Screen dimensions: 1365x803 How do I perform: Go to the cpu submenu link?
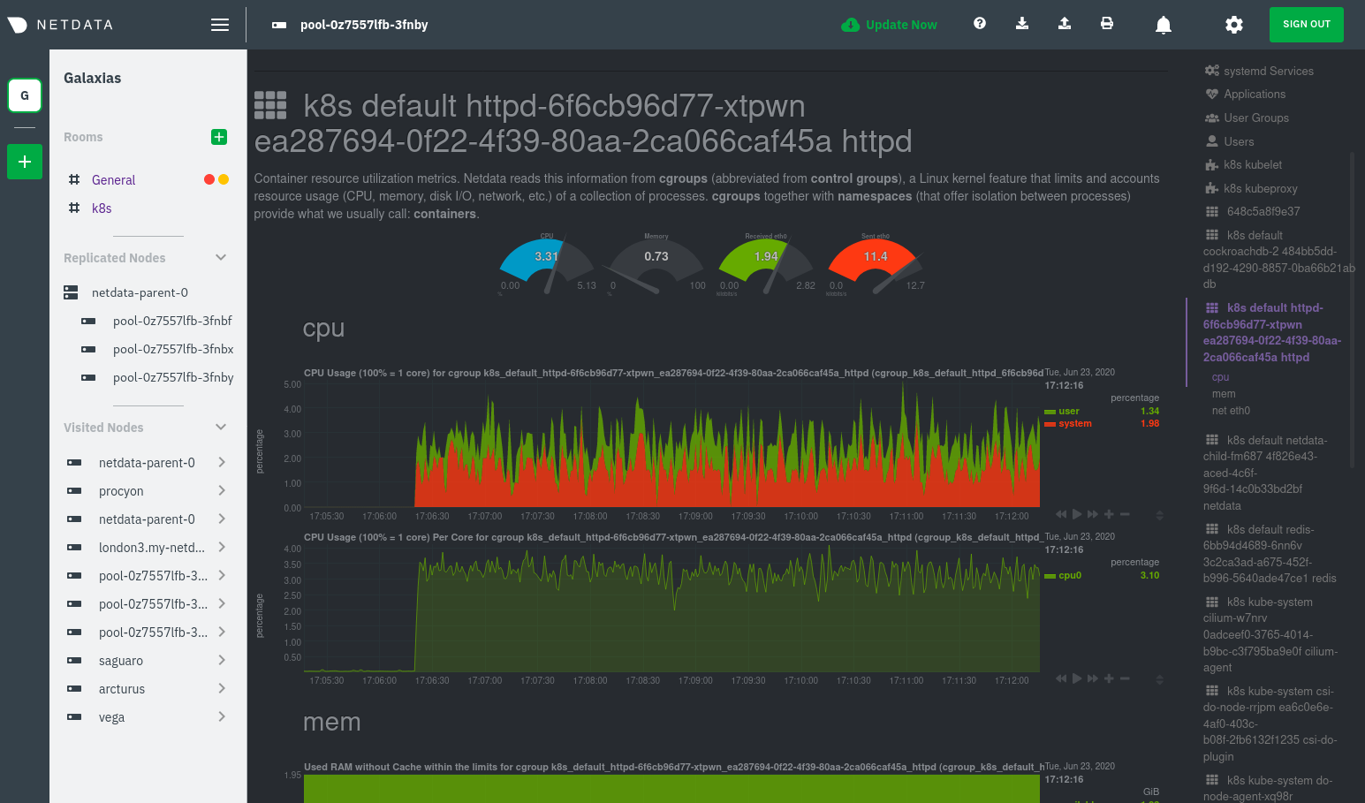1220,377
